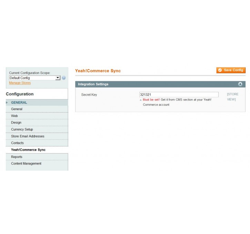Open the Store Email Addresses tab
Screen dimensions: 250x234
point(37,136)
